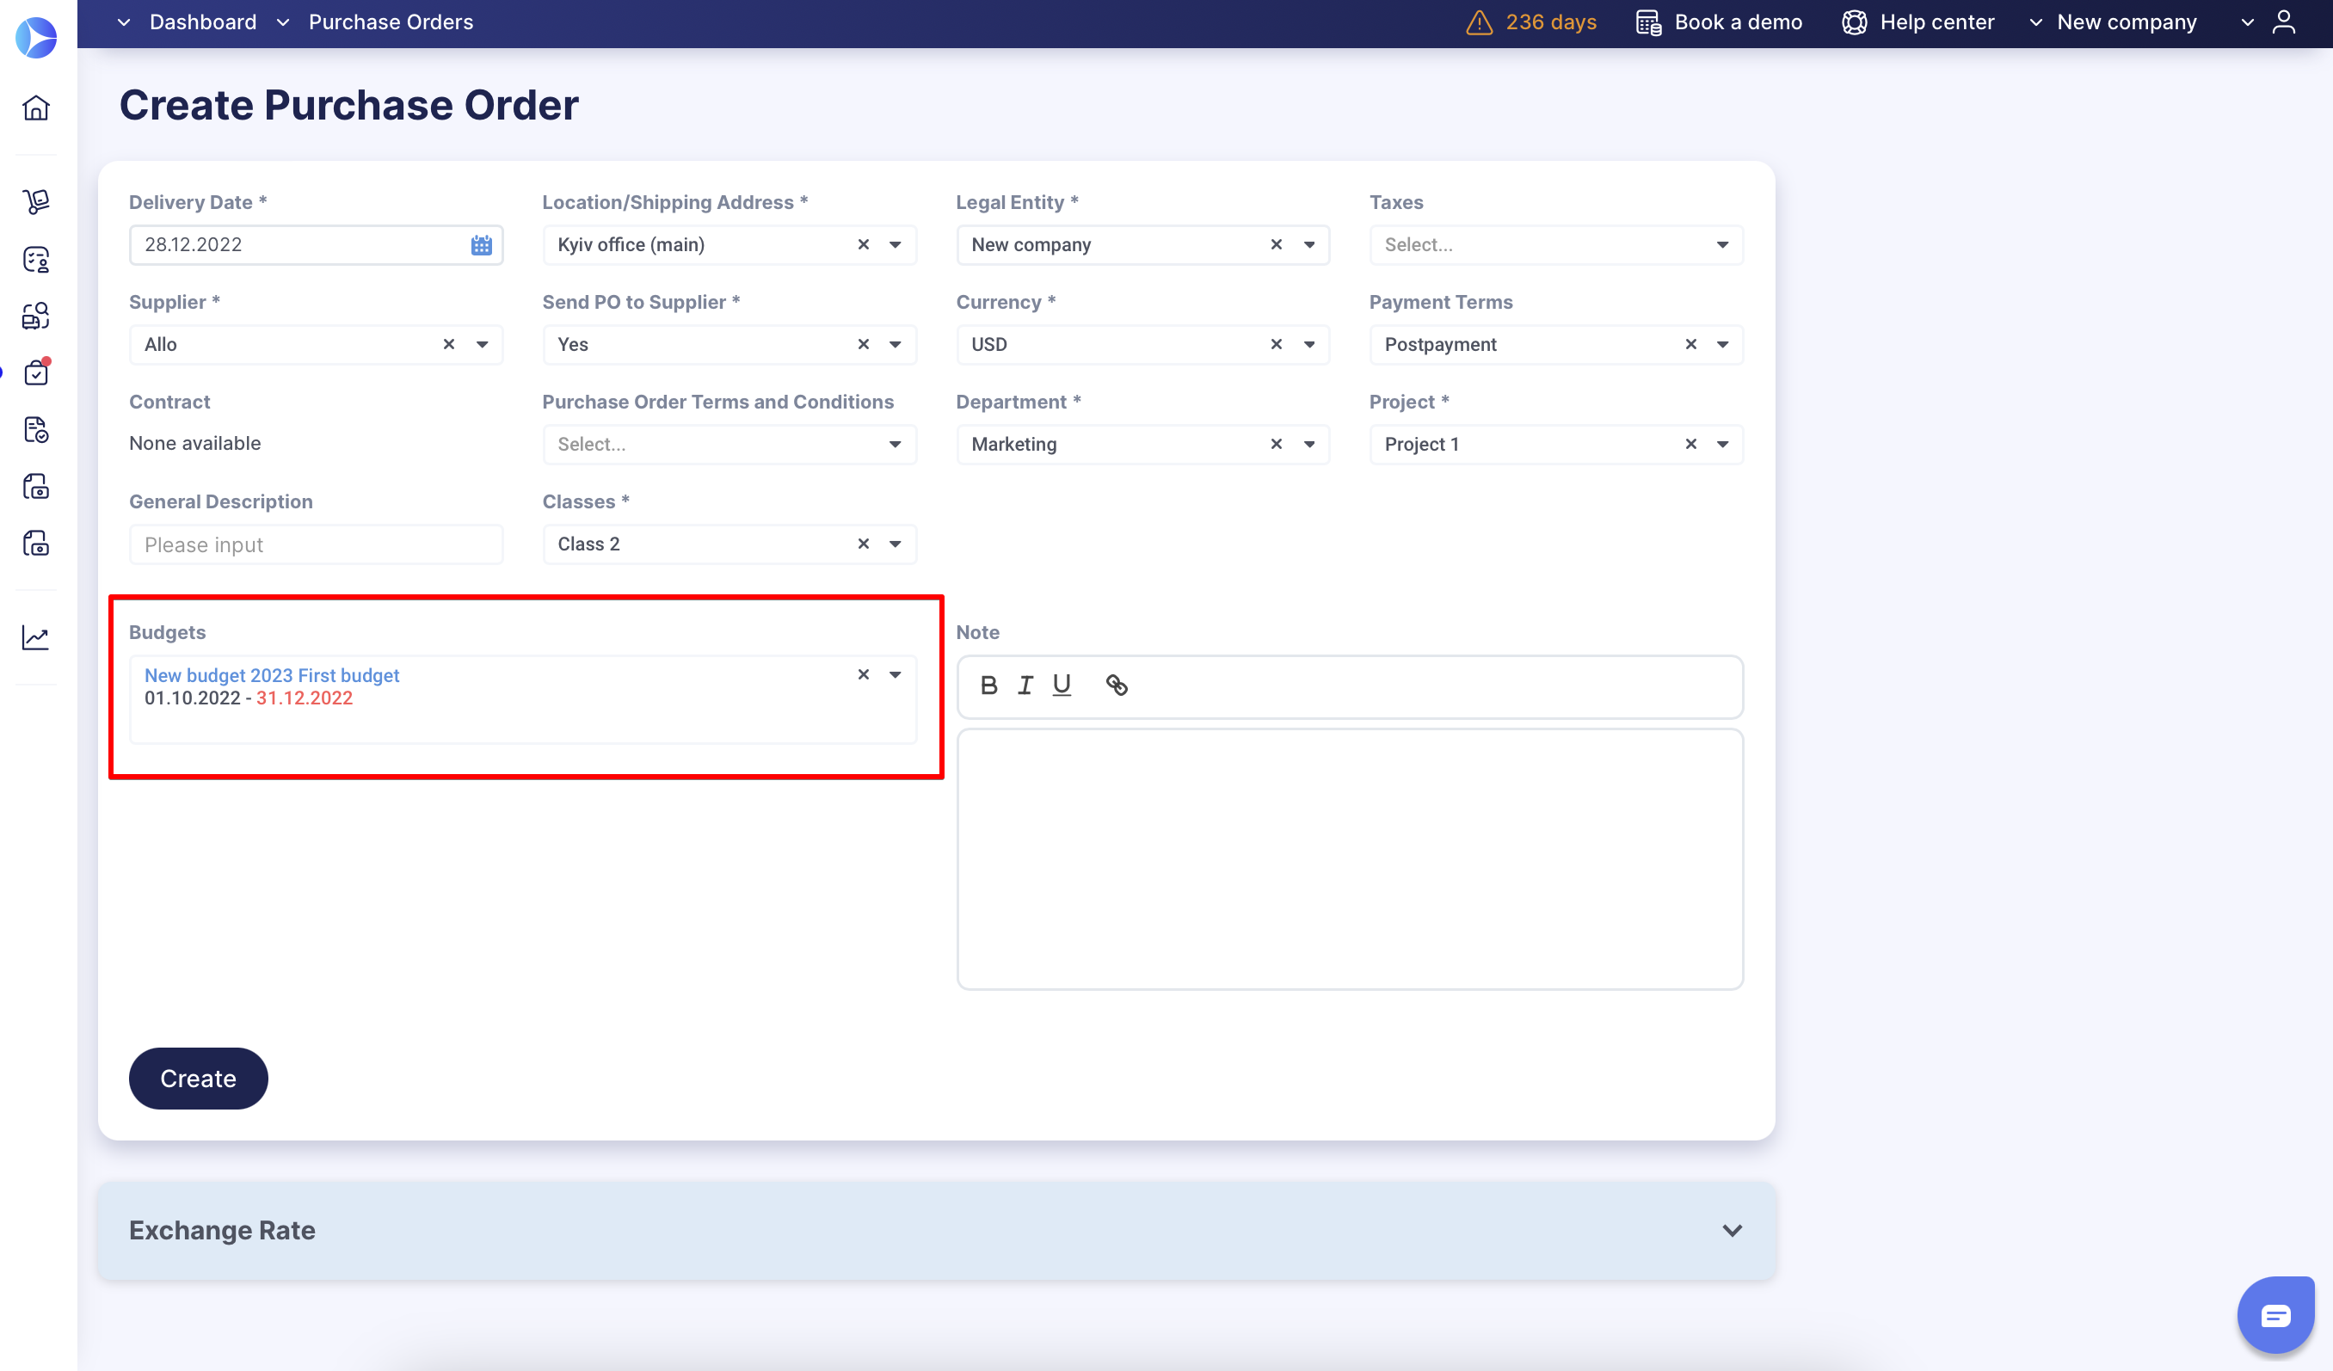Clear the Currency USD selection
This screenshot has width=2333, height=1371.
pos(1277,344)
